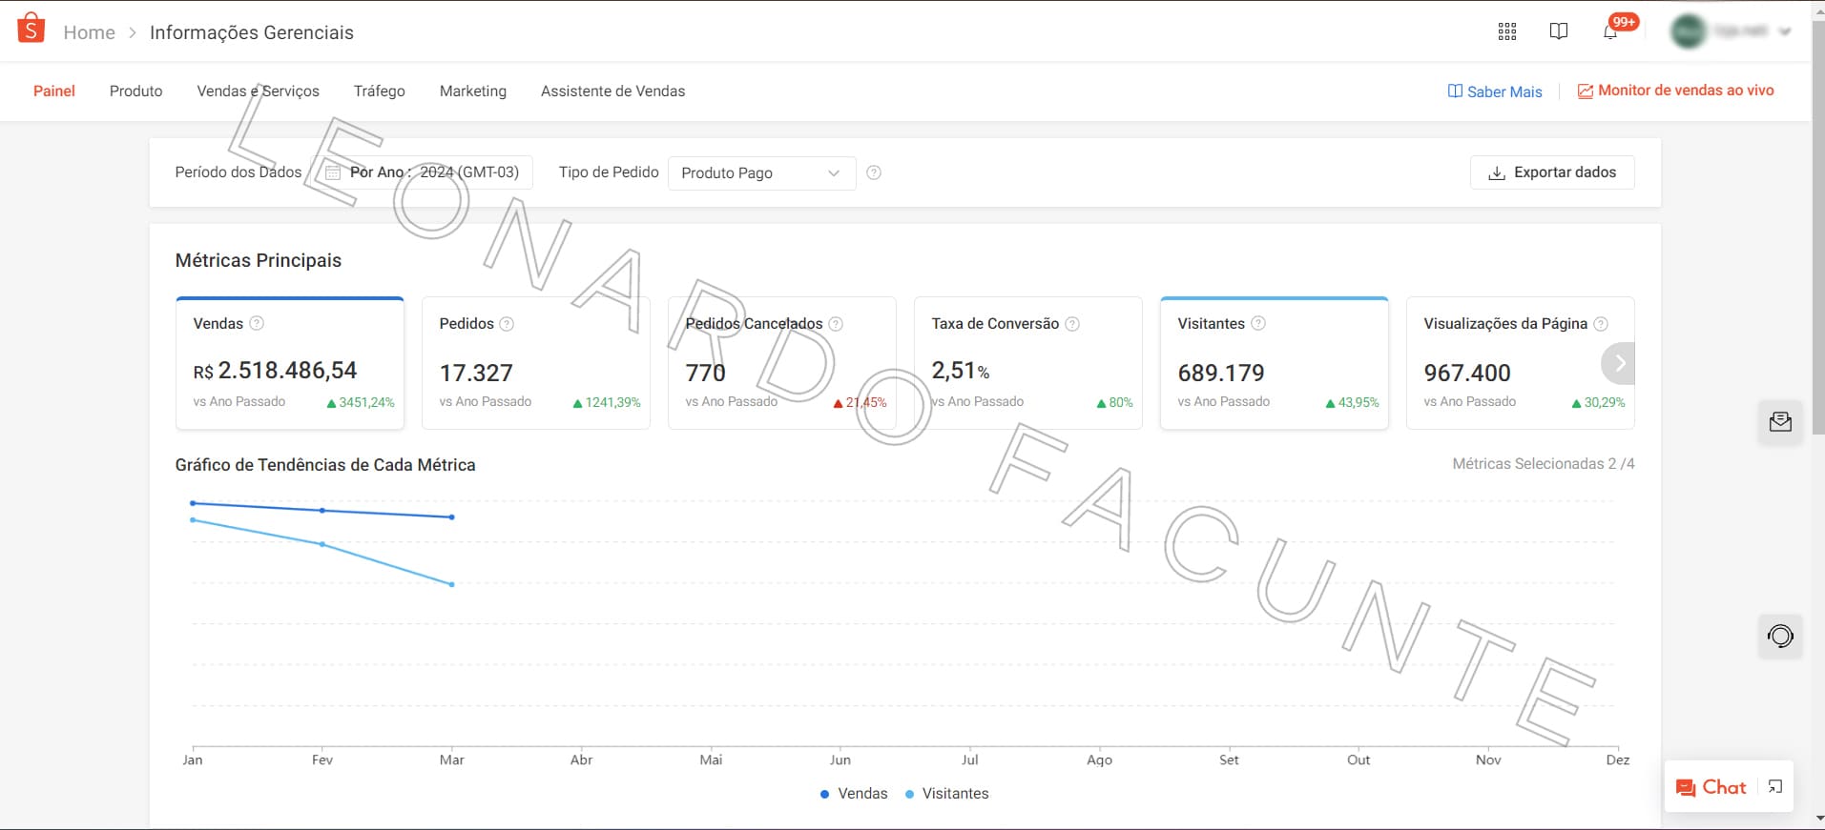Show more metrics with right arrow

coord(1619,363)
